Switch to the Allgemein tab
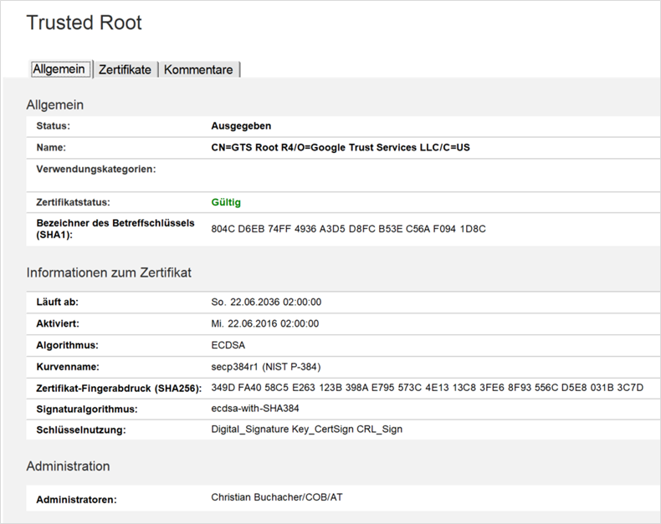The width and height of the screenshot is (661, 524). pyautogui.click(x=59, y=69)
